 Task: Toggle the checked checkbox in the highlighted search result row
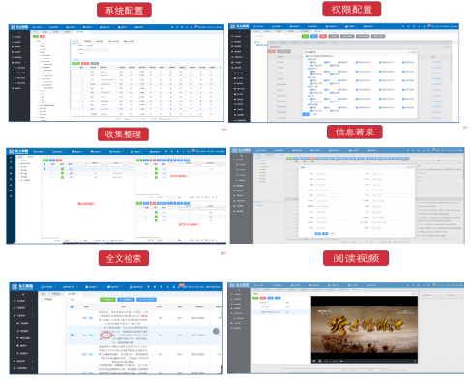click(x=72, y=335)
